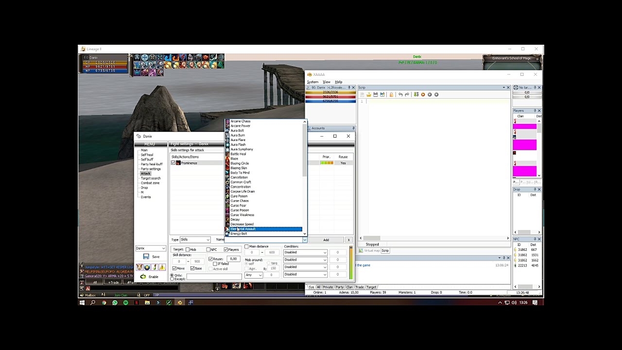Choose Elemental Assault from skill list
Image resolution: width=622 pixels, height=350 pixels.
tap(263, 229)
